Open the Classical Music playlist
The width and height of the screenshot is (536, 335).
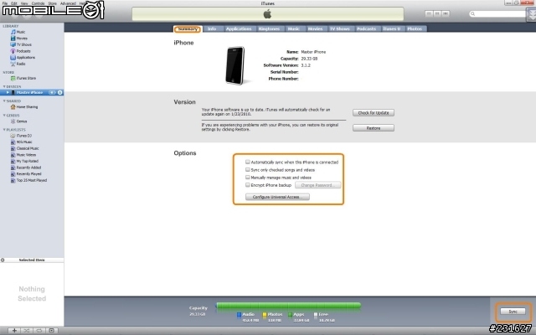click(x=24, y=148)
